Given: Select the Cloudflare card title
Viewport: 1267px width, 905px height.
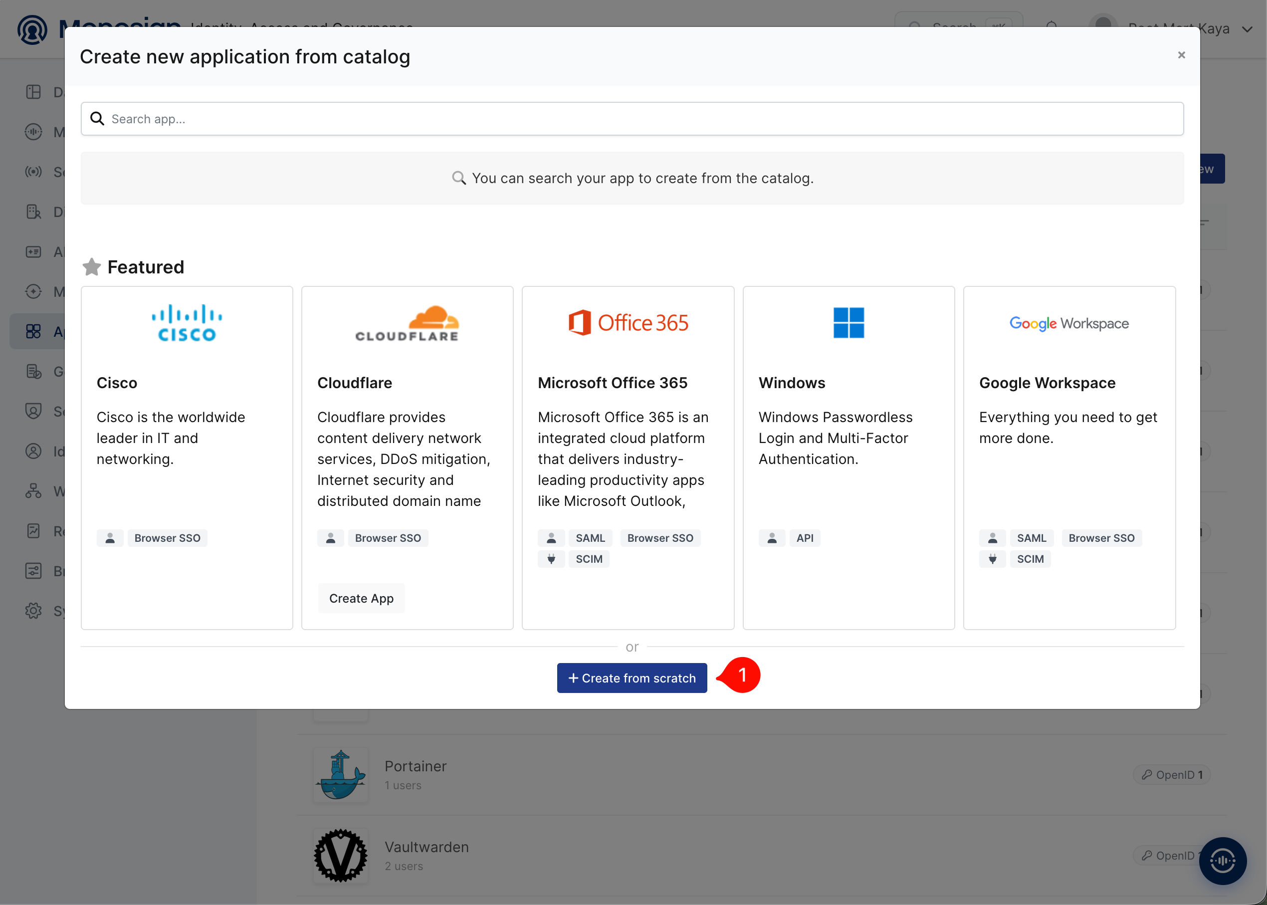Looking at the screenshot, I should click(355, 383).
